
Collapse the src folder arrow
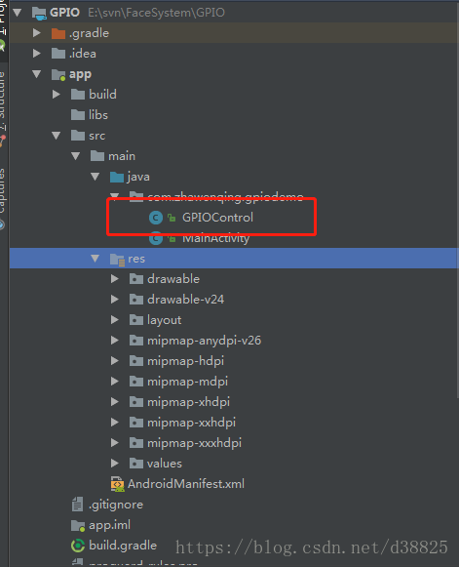[56, 136]
